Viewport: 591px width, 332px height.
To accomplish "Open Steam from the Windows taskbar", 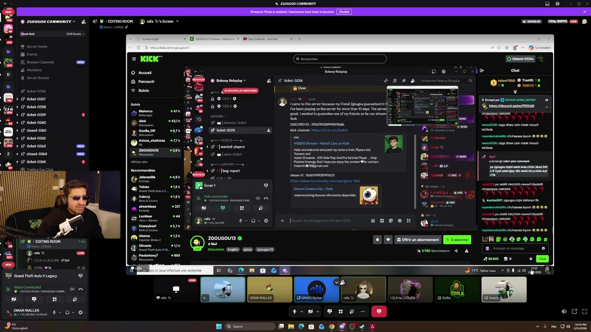I will (x=362, y=326).
